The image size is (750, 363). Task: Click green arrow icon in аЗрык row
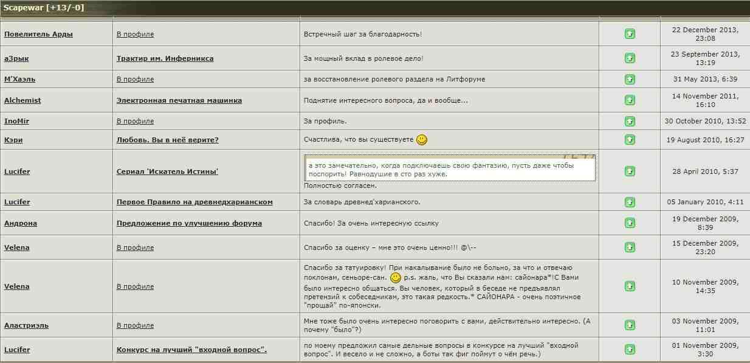click(630, 58)
